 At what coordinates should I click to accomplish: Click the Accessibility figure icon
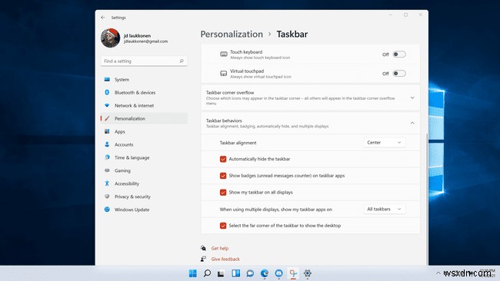coord(107,183)
